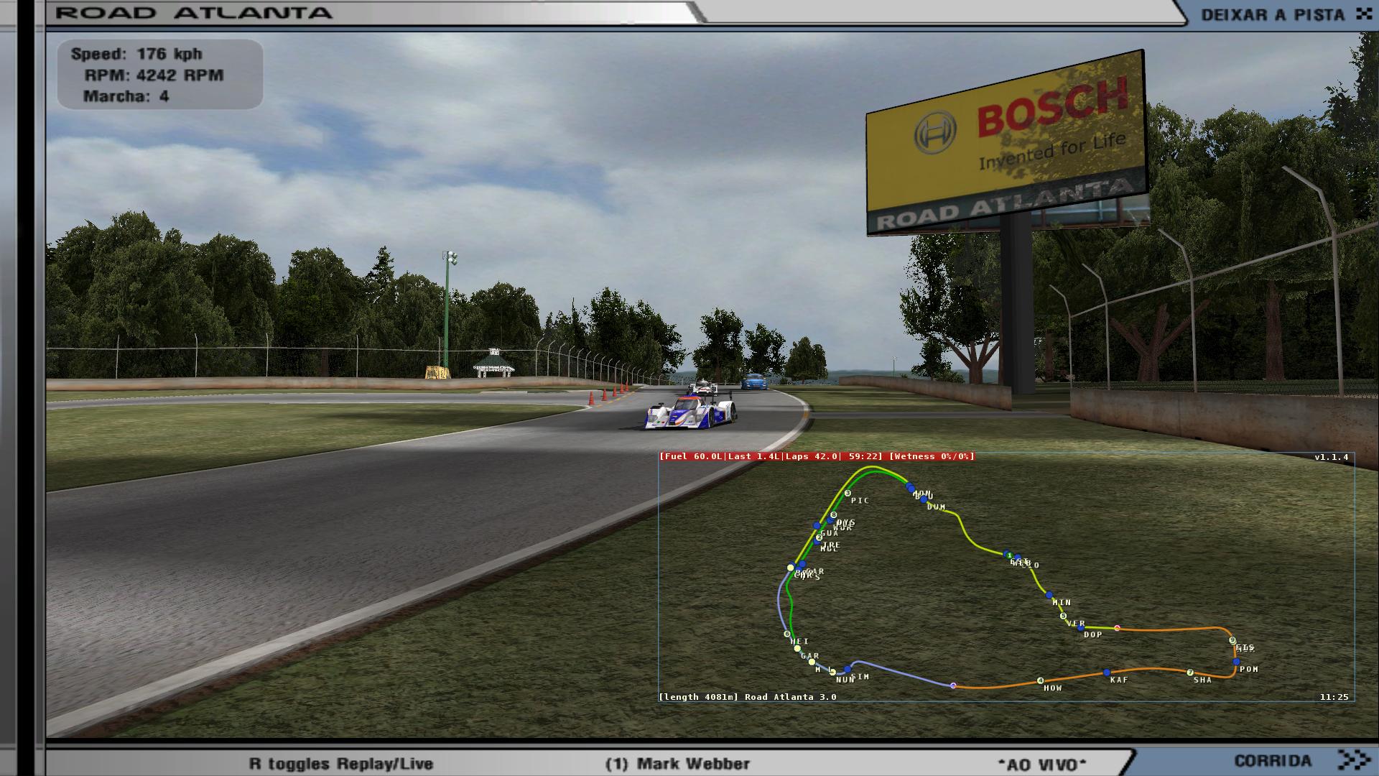1379x776 pixels.
Task: Select the MIN car dot on track map
Action: (1049, 596)
